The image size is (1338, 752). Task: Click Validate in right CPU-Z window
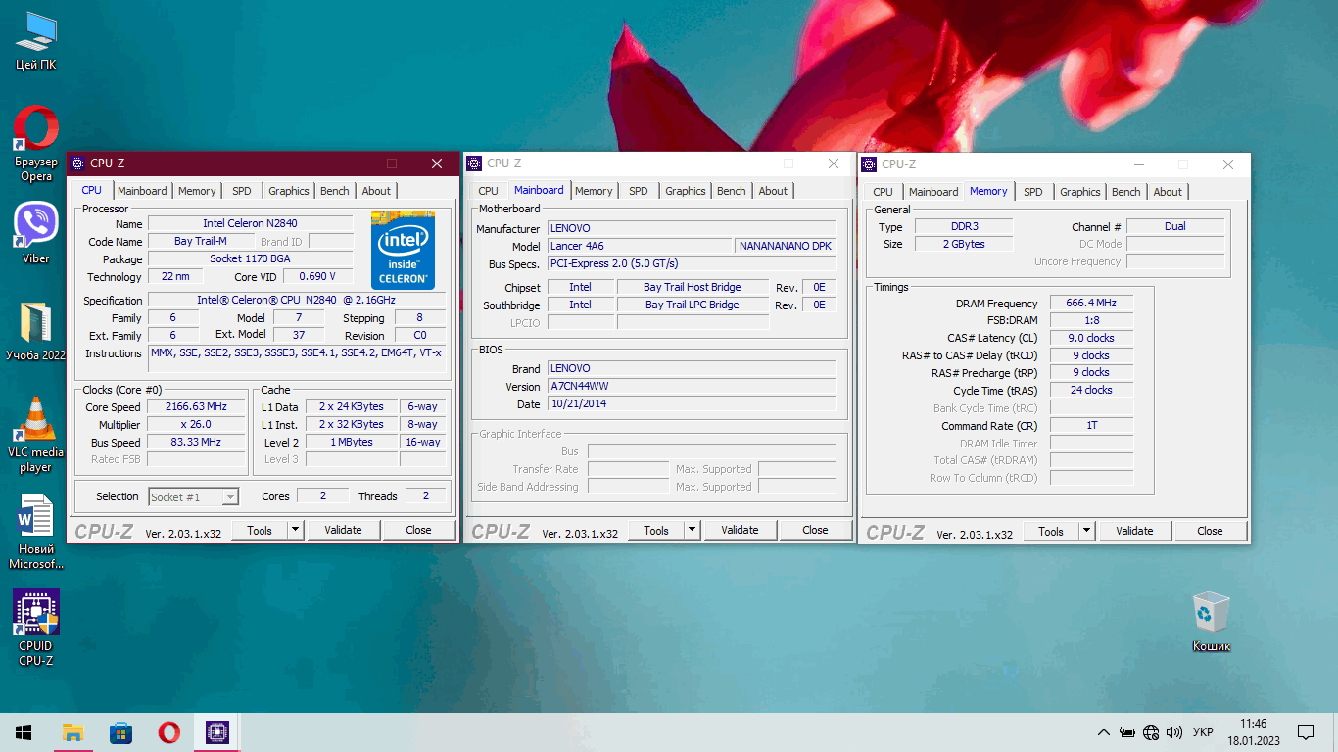pos(1134,531)
